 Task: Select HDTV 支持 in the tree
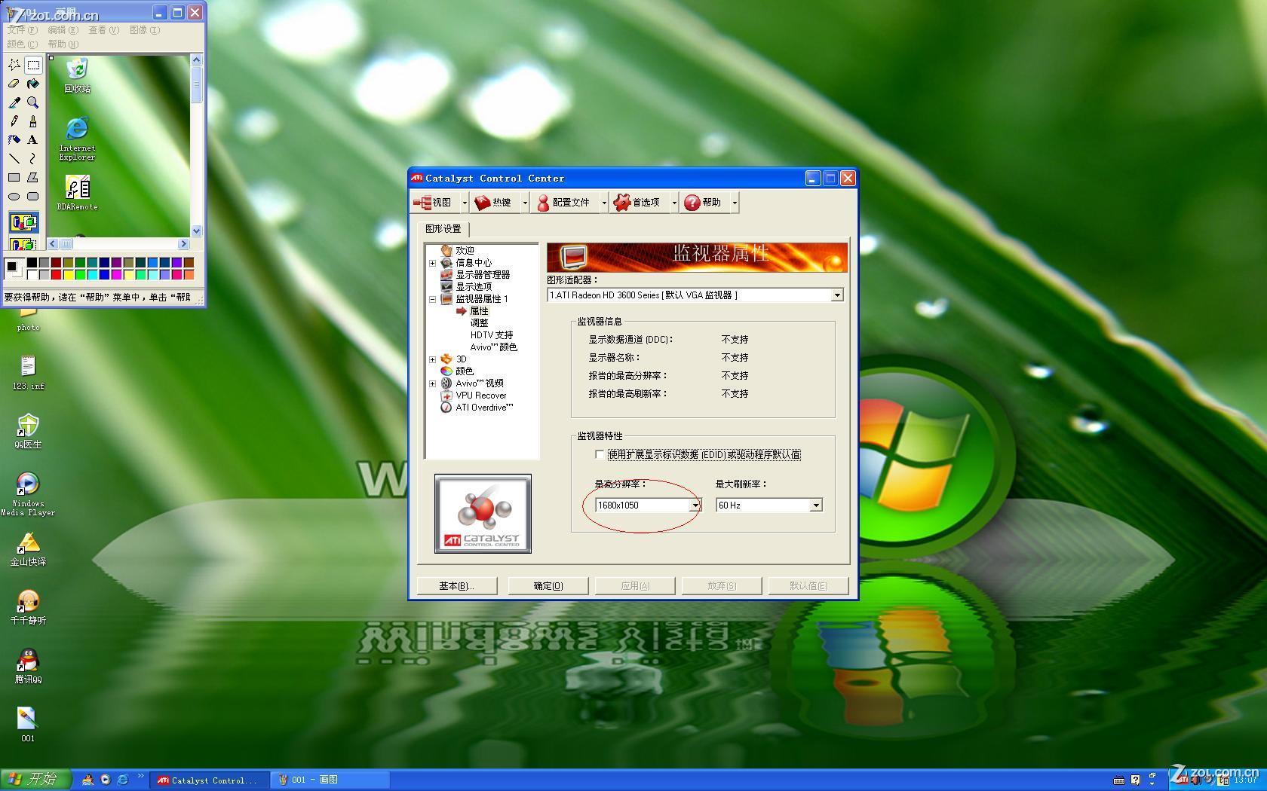pos(492,335)
